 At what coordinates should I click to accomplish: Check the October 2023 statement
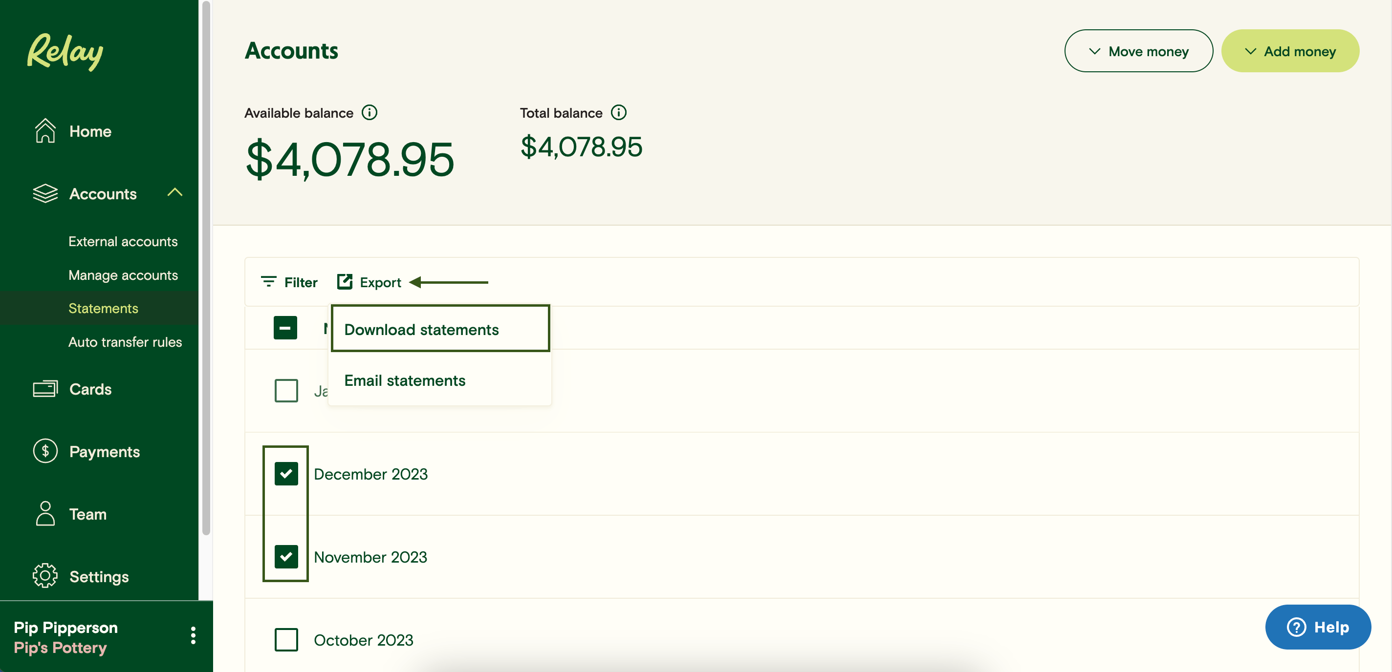click(x=286, y=639)
